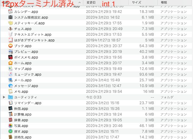The height and width of the screenshot is (139, 193).
Task: Click the 今日 0:33 date cell
Action: pyautogui.click(x=94, y=97)
